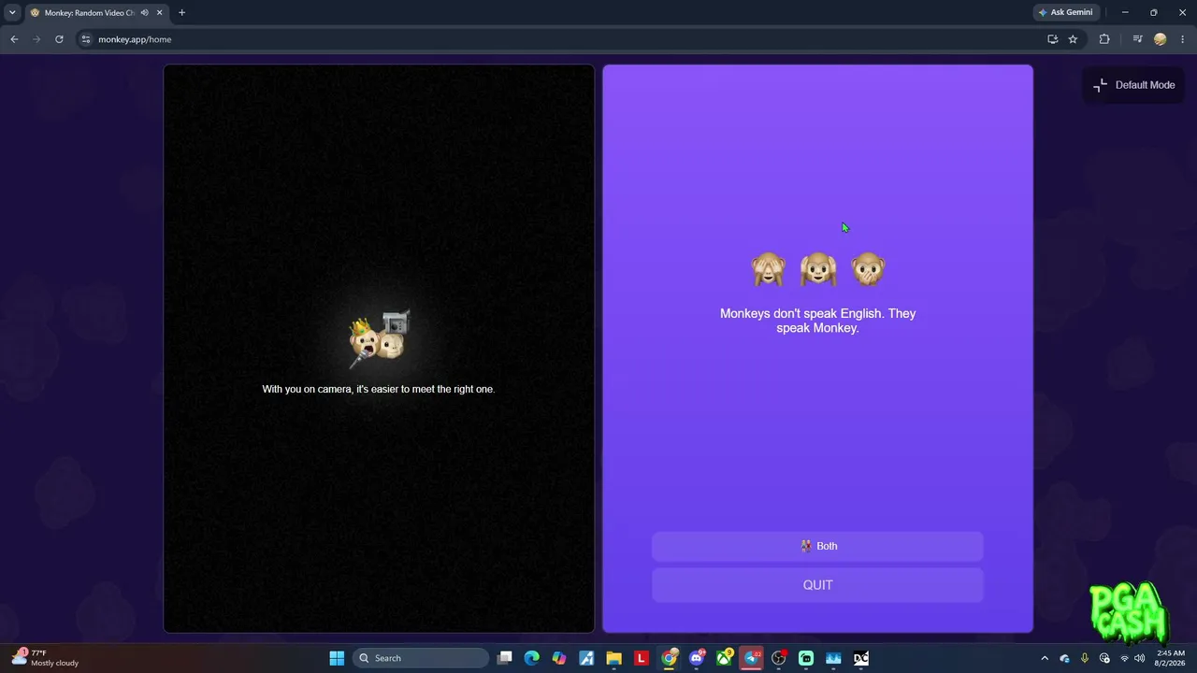Image resolution: width=1197 pixels, height=673 pixels.
Task: Open volume control in system tray
Action: click(x=1140, y=658)
